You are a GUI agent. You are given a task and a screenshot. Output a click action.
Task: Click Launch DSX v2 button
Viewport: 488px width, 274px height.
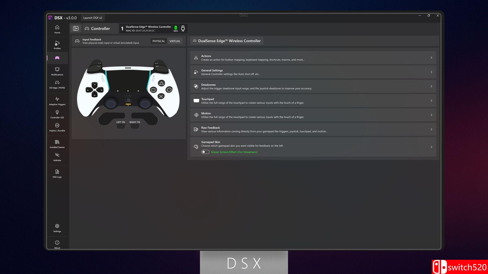(93, 18)
